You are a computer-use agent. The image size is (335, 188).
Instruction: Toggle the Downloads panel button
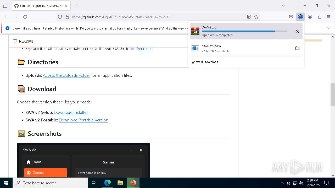pyautogui.click(x=300, y=17)
